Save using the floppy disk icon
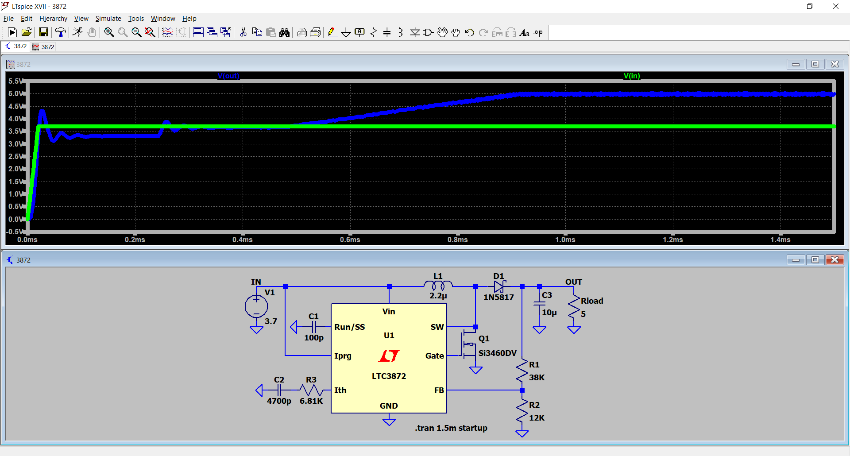850x456 pixels. (x=43, y=32)
